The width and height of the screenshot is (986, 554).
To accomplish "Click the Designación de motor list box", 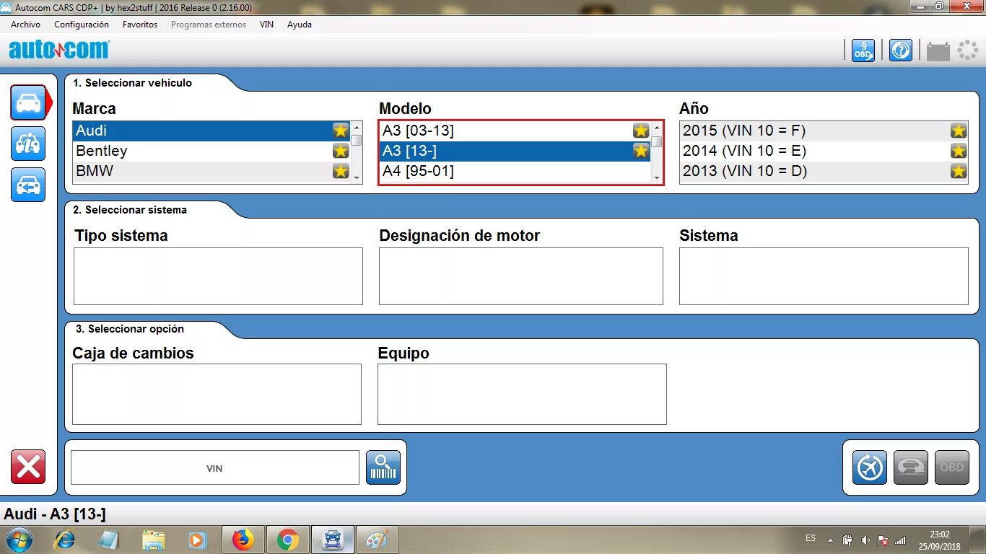I will click(521, 276).
